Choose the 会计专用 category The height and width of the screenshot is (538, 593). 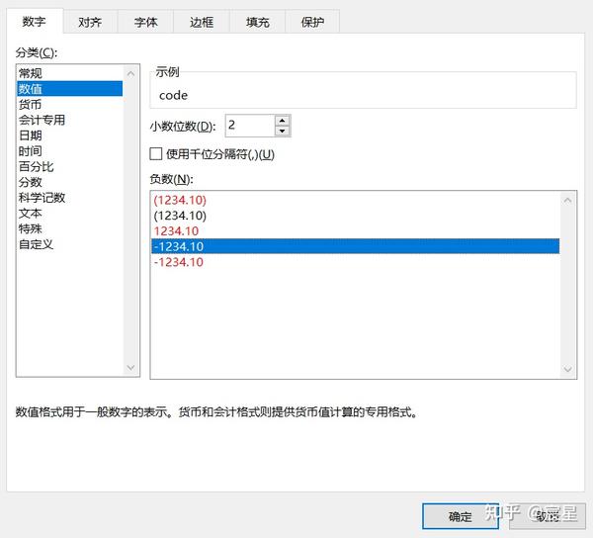coord(69,120)
